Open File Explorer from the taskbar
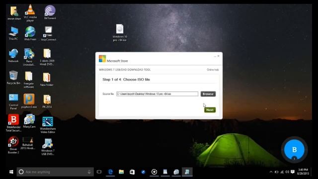318x179 pixels. [121, 172]
